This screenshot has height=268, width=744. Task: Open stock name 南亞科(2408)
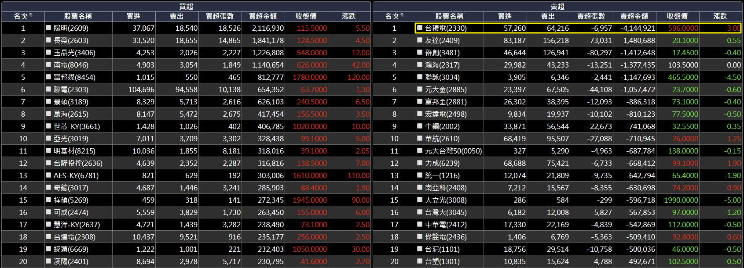(446, 188)
